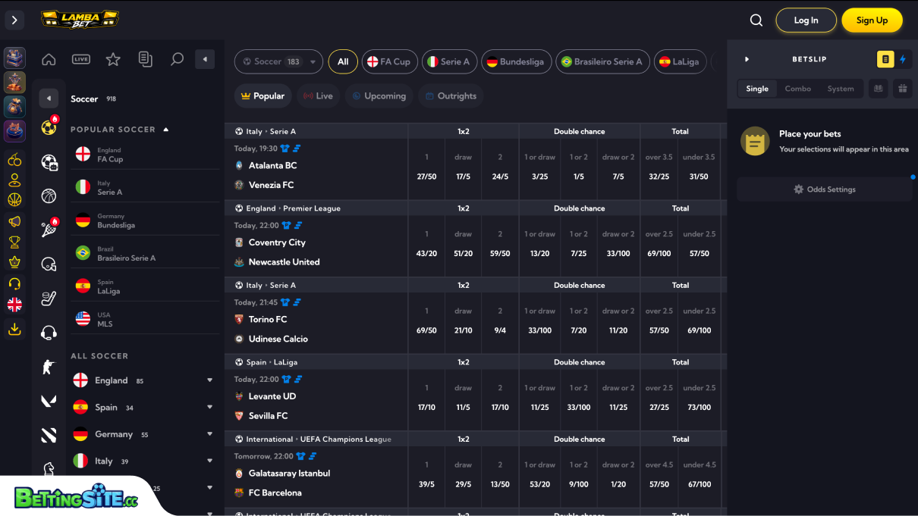
Task: Collapse the Popular Soccer section
Action: 166,130
